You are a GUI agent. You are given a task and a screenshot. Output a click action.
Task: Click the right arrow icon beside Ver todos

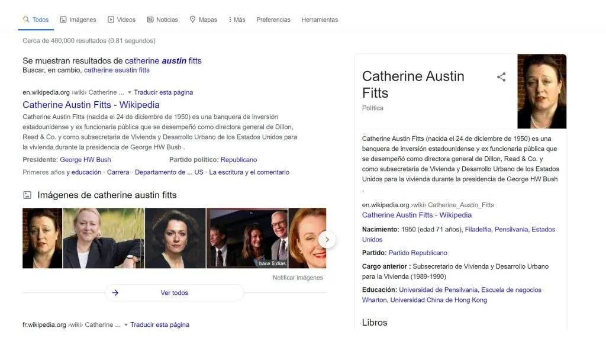click(x=115, y=292)
